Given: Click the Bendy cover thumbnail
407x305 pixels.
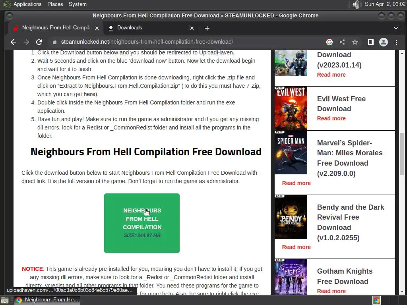Looking at the screenshot, I should tap(291, 217).
